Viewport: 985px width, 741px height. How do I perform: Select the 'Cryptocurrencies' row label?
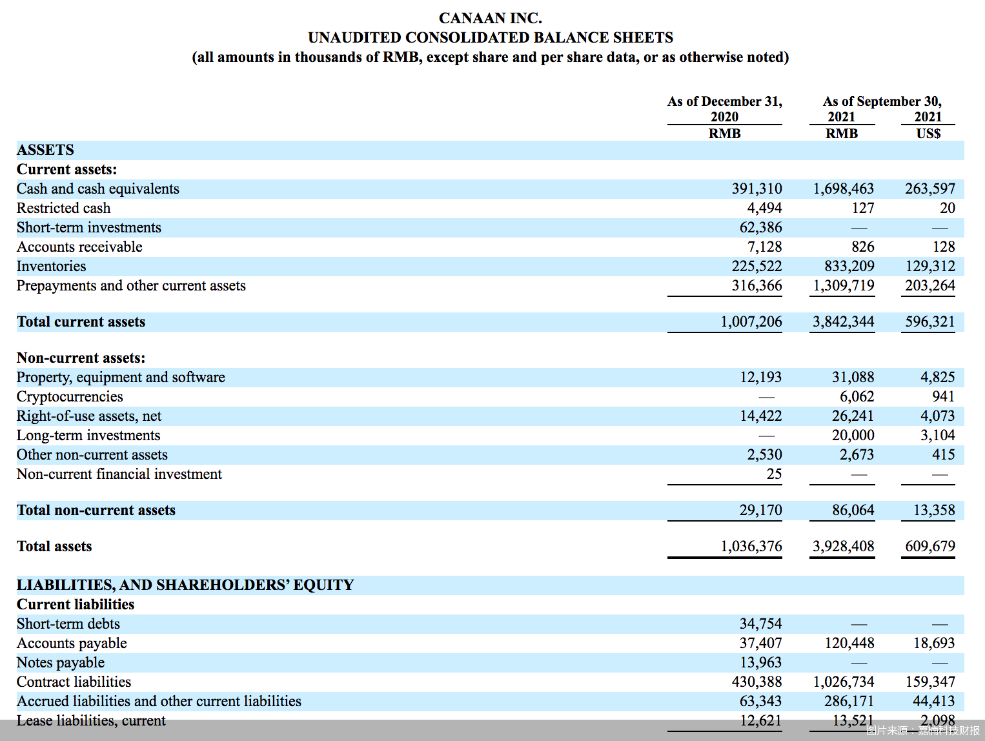point(70,396)
